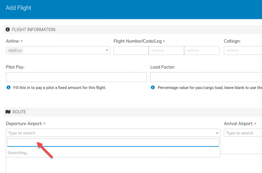Click the Add Flight page heading

click(x=19, y=8)
